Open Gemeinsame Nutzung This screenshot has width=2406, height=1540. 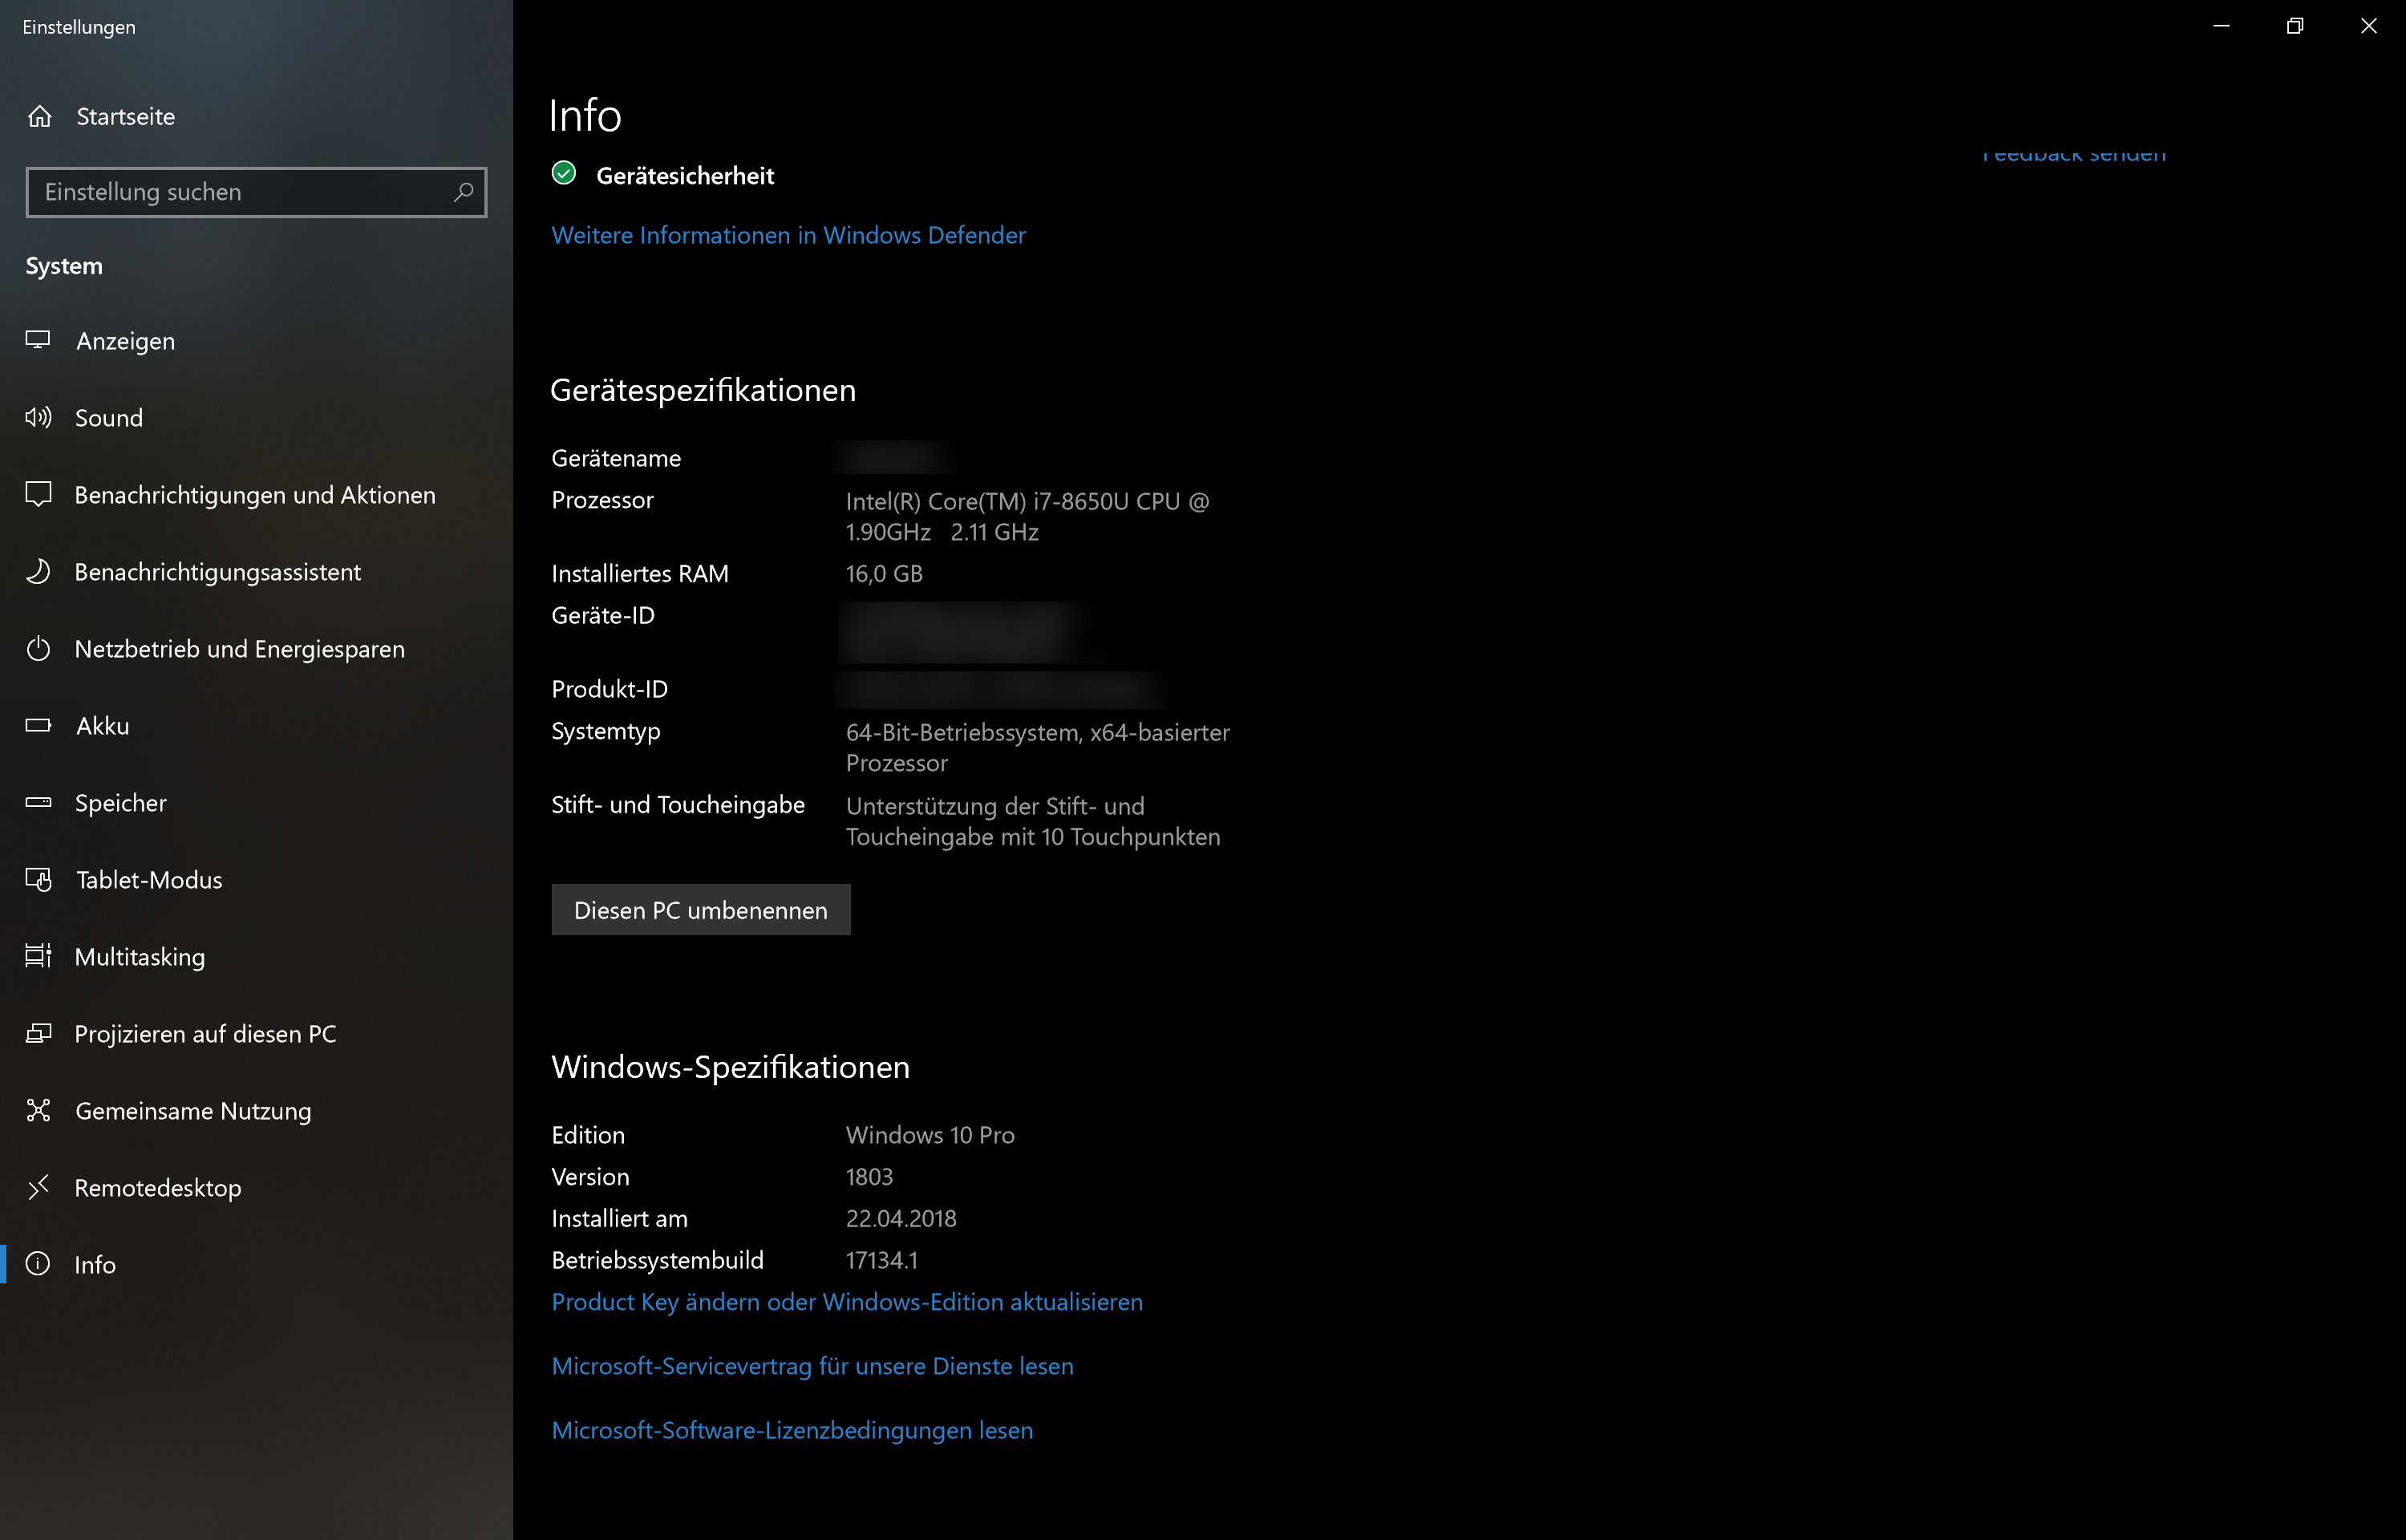256,1111
